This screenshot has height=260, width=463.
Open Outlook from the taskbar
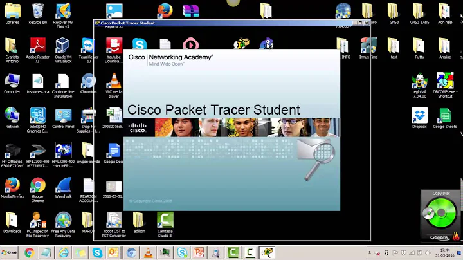coord(114,253)
